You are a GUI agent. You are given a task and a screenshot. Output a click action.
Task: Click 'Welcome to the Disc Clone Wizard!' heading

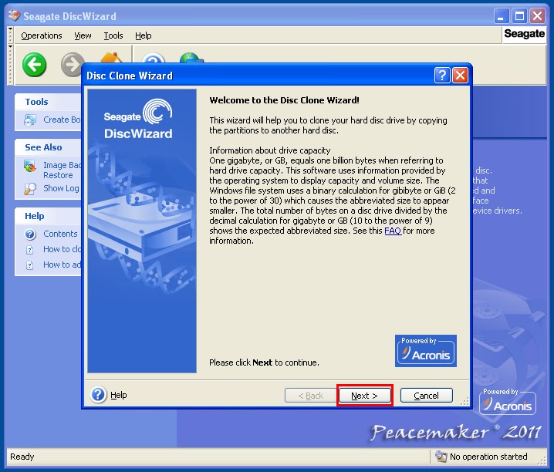[x=284, y=100]
